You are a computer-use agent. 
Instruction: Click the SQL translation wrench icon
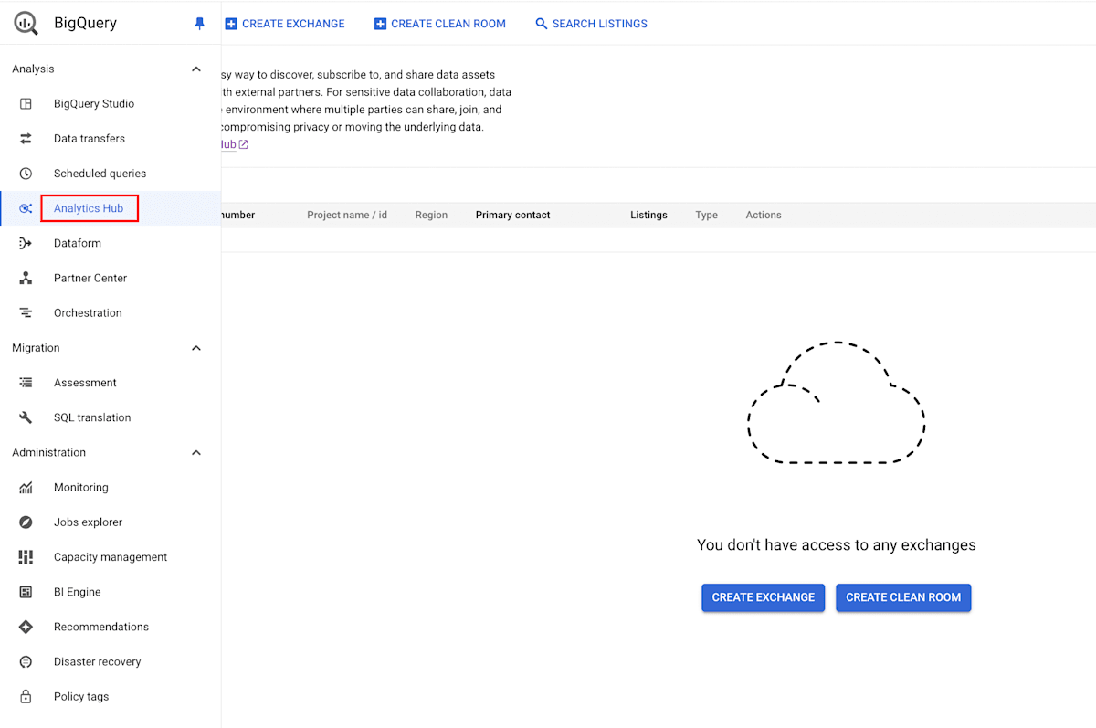(26, 417)
